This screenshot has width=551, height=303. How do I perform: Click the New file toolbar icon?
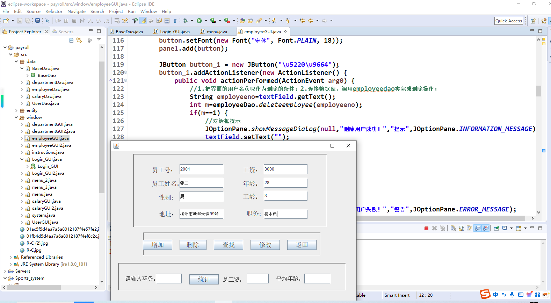click(6, 21)
